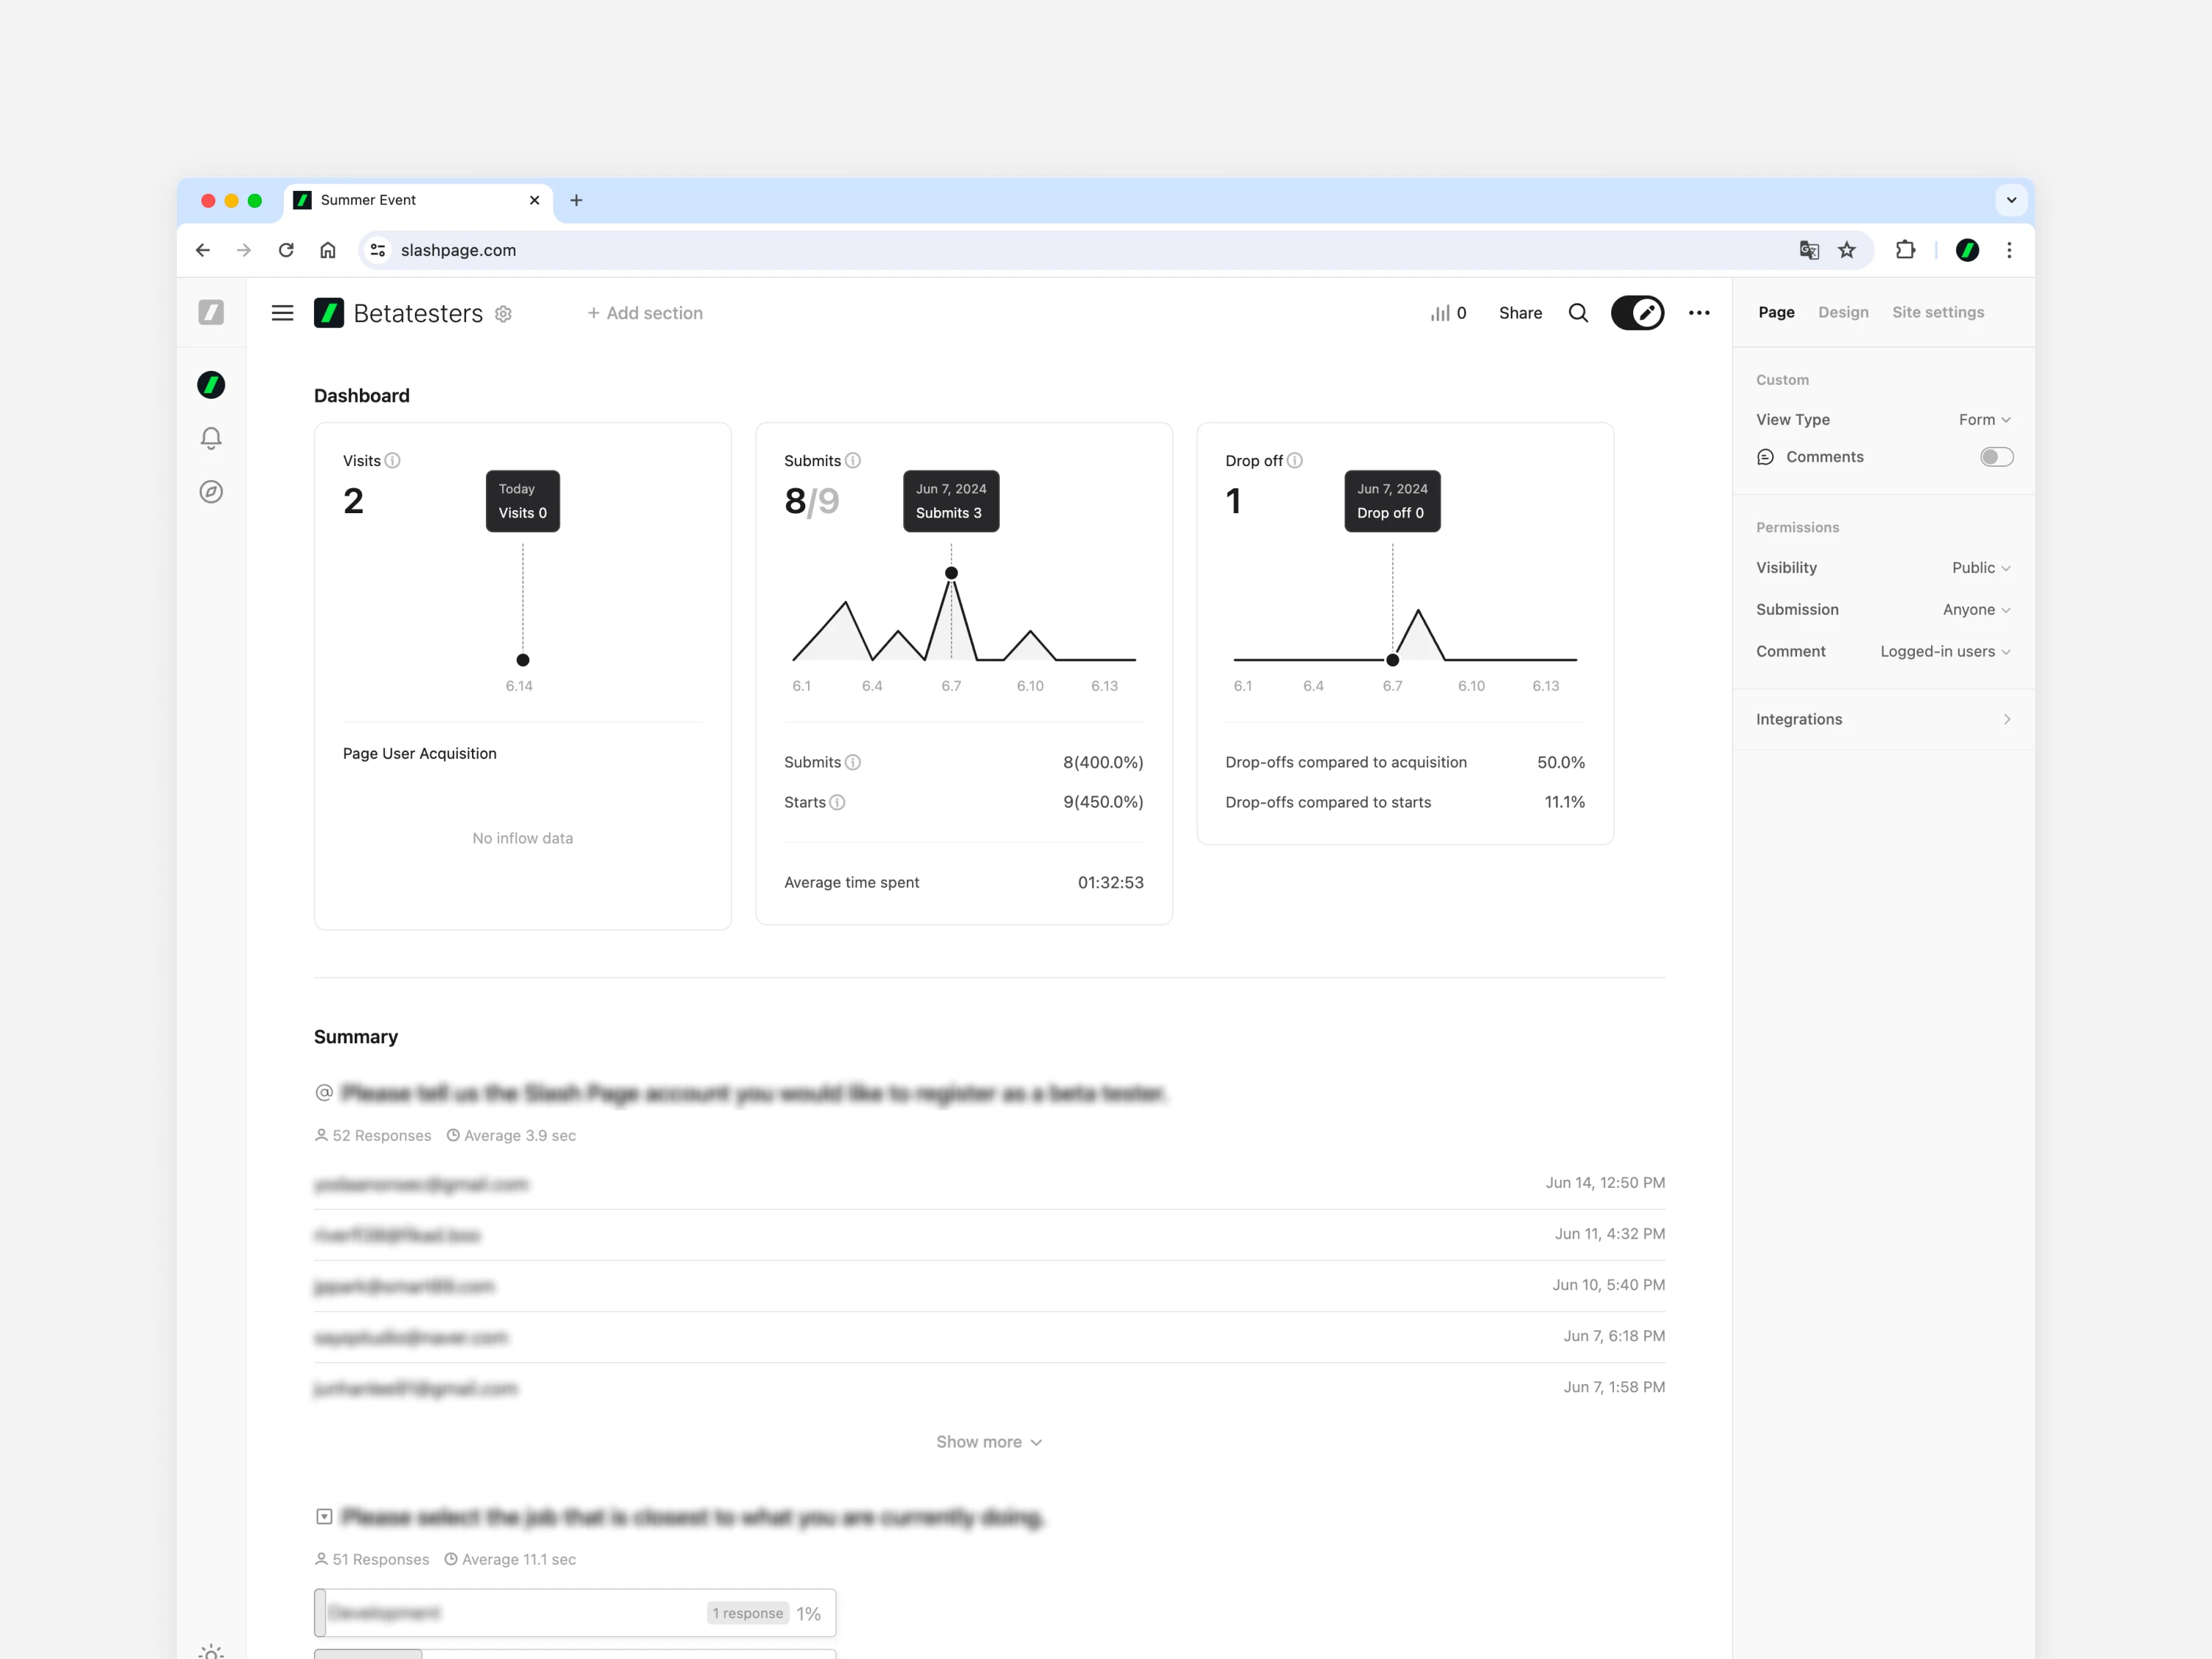Toggle the Comments switch on
This screenshot has width=2212, height=1659.
tap(1996, 457)
